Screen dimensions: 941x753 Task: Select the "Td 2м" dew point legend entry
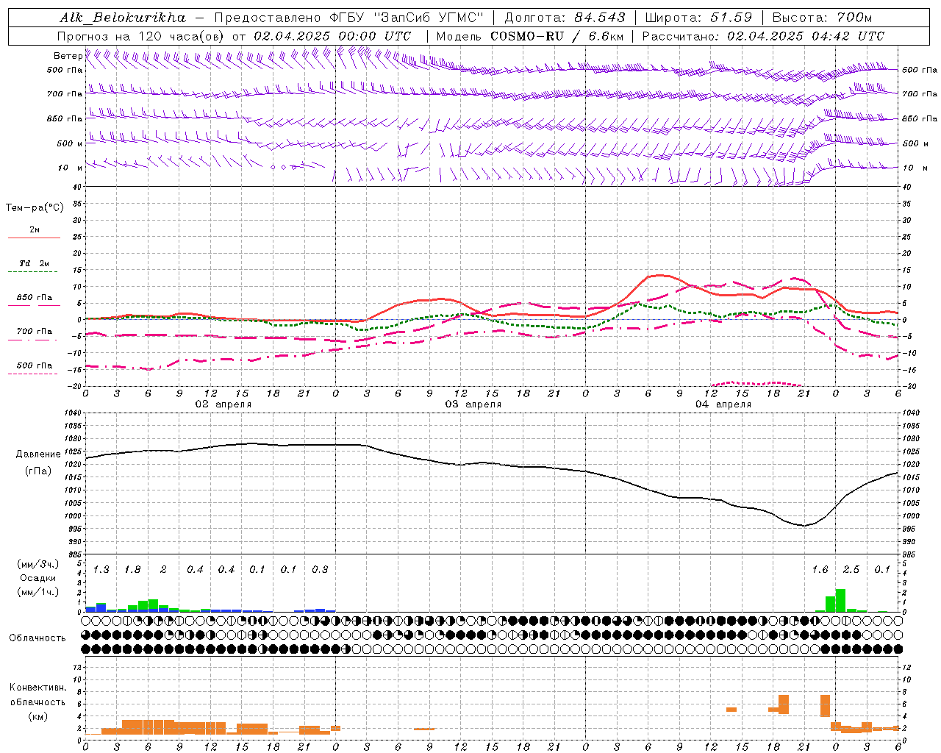pyautogui.click(x=35, y=263)
